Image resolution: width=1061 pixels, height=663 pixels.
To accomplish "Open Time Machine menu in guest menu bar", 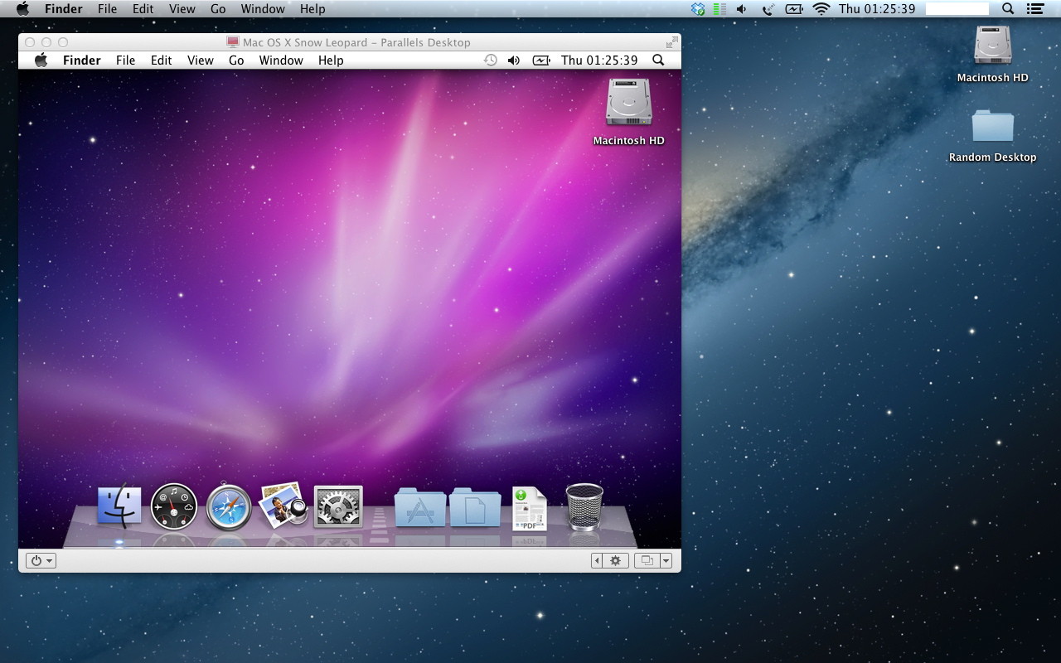I will [x=491, y=60].
